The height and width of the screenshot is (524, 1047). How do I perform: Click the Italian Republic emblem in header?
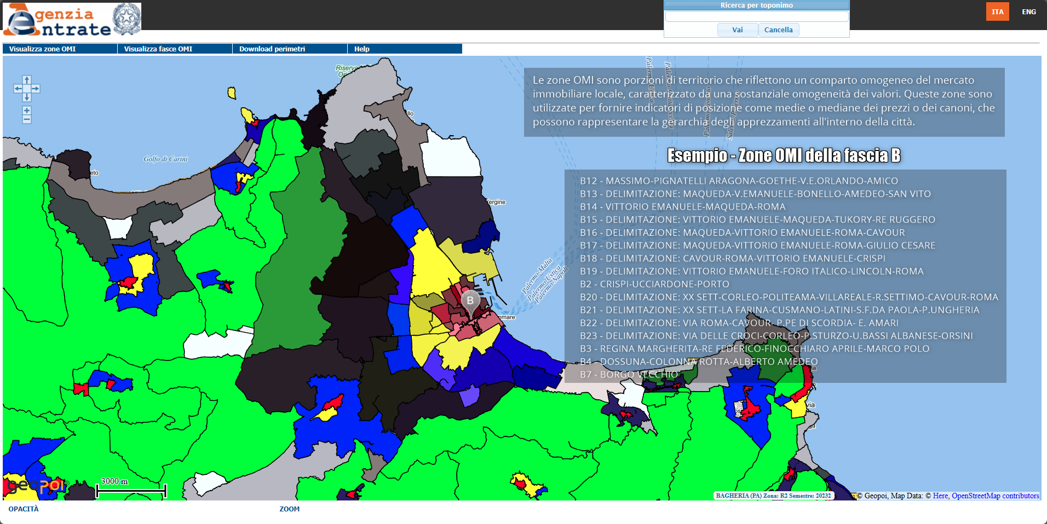coord(126,19)
